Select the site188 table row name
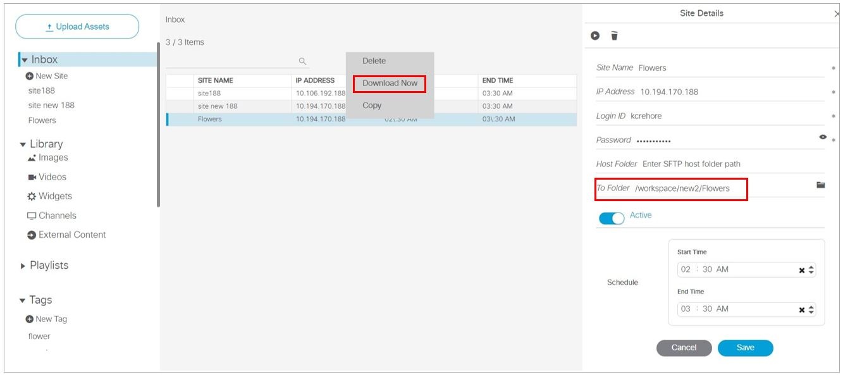This screenshot has width=843, height=377. click(209, 94)
